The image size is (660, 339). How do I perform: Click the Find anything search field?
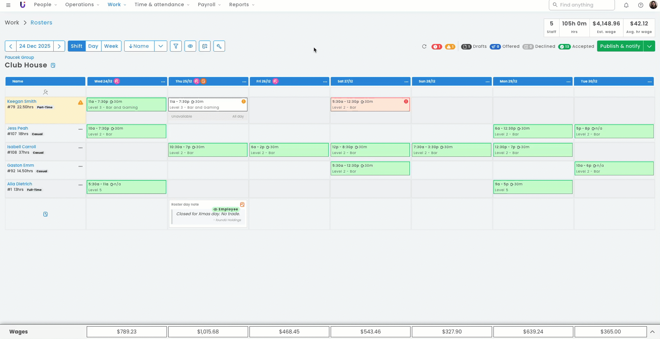pos(582,5)
